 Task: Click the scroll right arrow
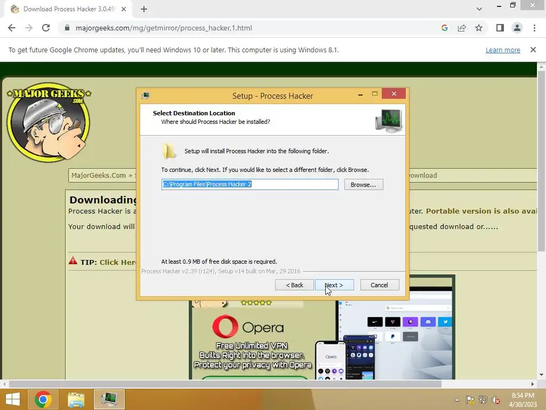pos(533,384)
